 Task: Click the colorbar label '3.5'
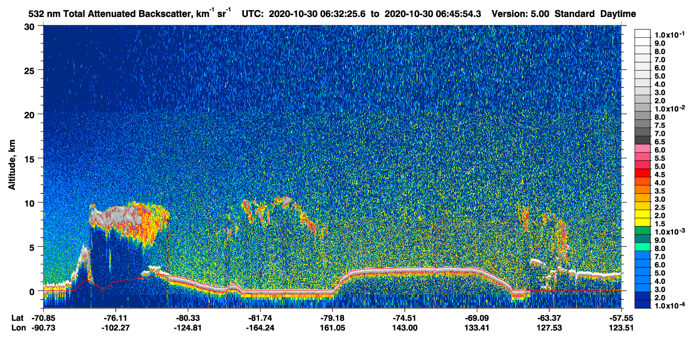pyautogui.click(x=660, y=191)
